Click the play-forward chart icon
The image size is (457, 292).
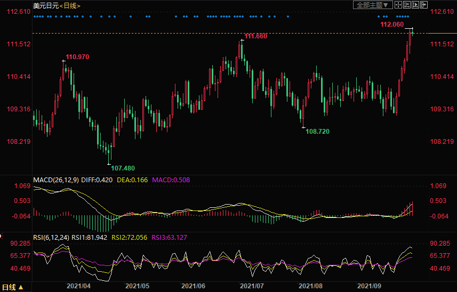(x=415, y=5)
